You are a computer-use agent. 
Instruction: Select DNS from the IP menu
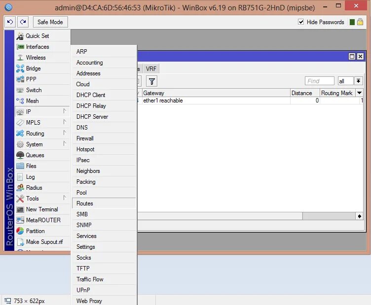point(104,128)
